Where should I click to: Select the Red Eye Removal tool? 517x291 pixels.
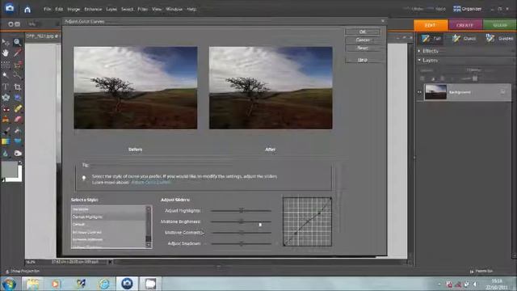[x=6, y=109]
